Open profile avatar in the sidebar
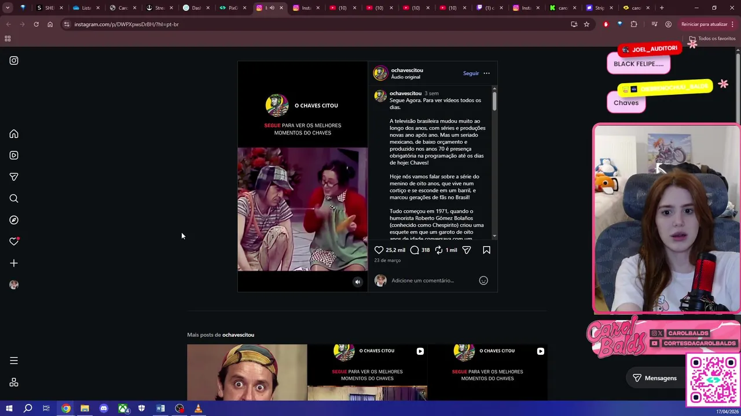The width and height of the screenshot is (741, 416). coord(14,284)
